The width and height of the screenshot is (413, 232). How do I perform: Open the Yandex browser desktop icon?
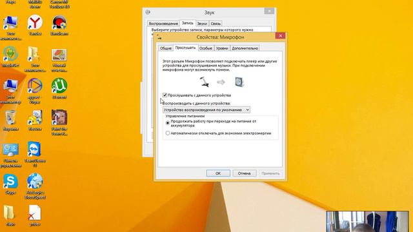click(x=35, y=25)
